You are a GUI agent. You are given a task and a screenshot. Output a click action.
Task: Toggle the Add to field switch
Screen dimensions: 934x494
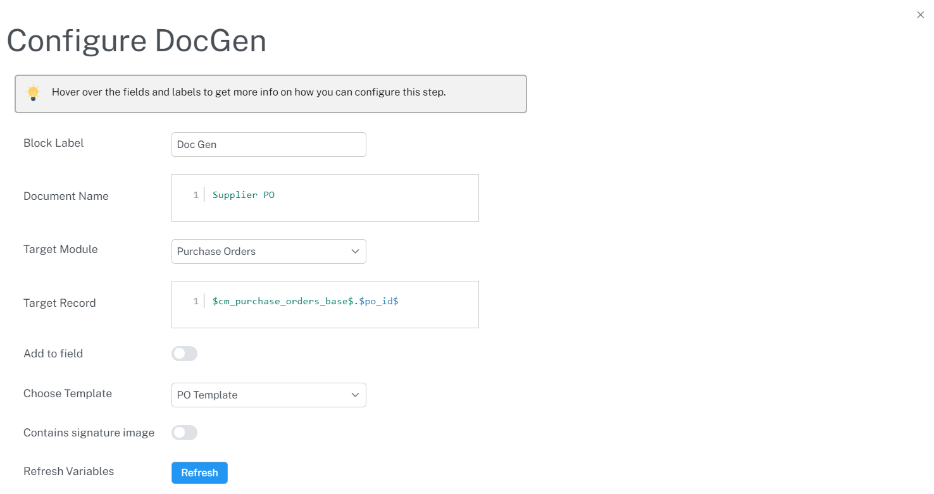[x=184, y=354]
